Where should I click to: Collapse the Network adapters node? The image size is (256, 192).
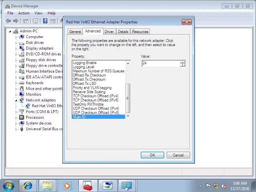point(16,100)
